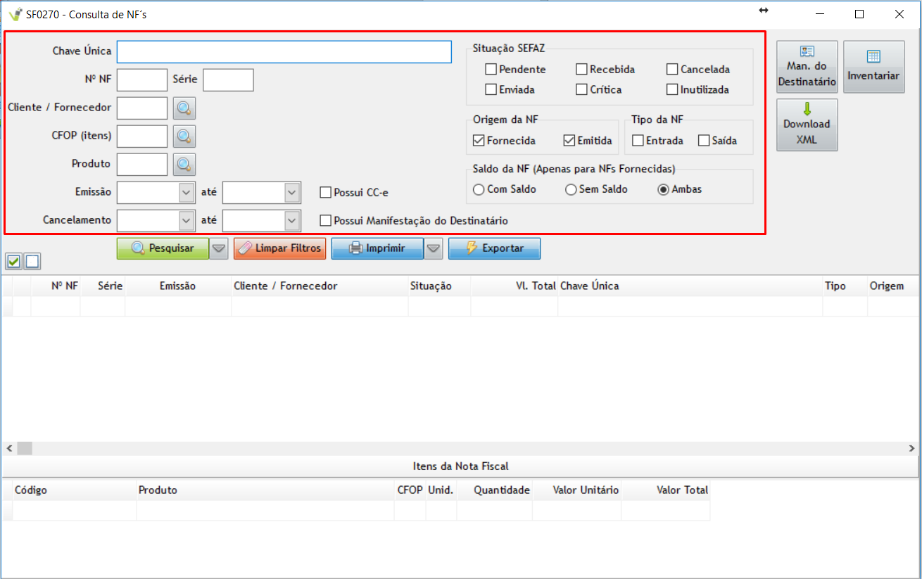Click Limpar Filtros button
The width and height of the screenshot is (922, 579).
(279, 248)
